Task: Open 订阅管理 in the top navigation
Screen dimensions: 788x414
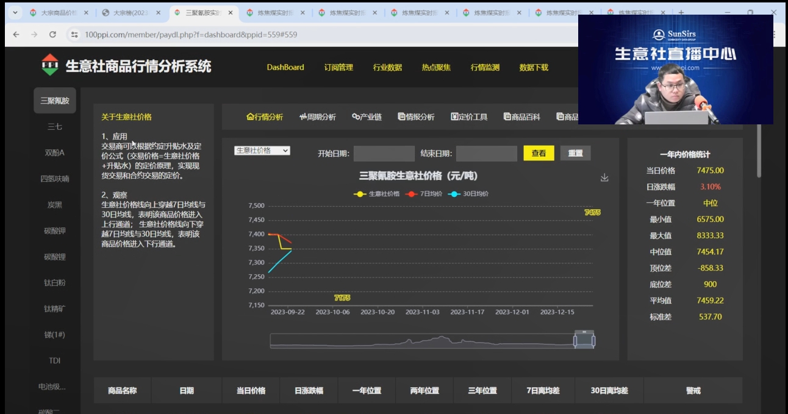Action: click(x=338, y=67)
